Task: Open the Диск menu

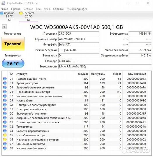Action: point(47,9)
